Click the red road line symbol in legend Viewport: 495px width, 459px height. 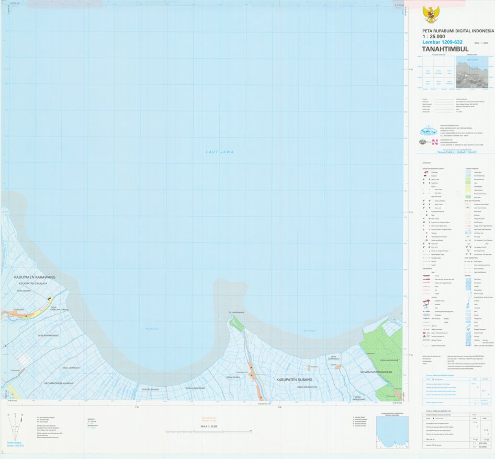point(426,279)
